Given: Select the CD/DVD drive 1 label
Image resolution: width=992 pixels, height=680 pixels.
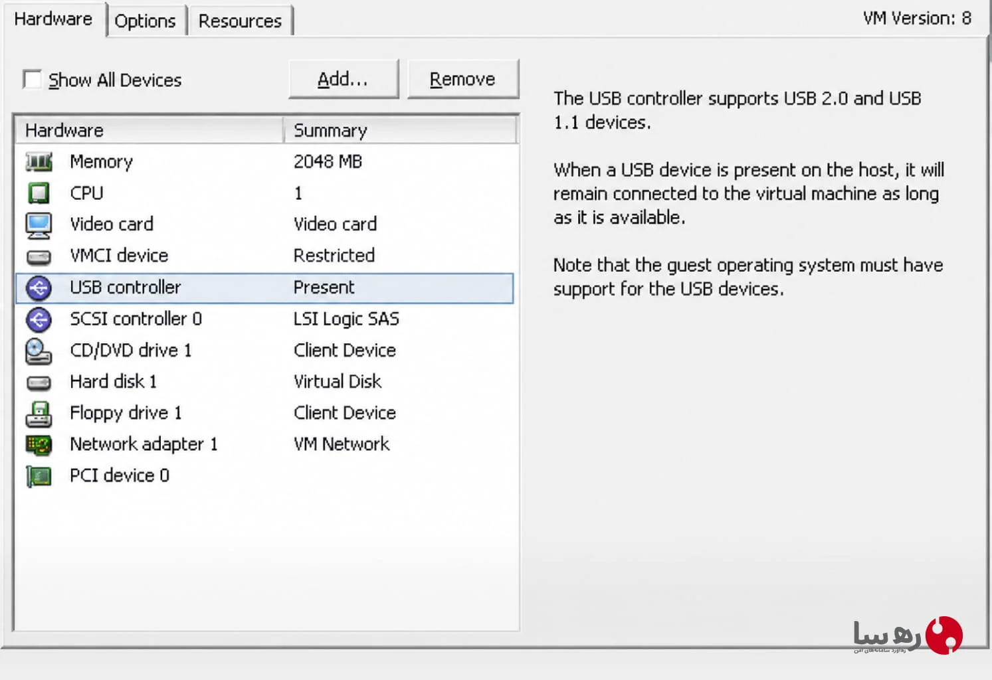Looking at the screenshot, I should 130,350.
